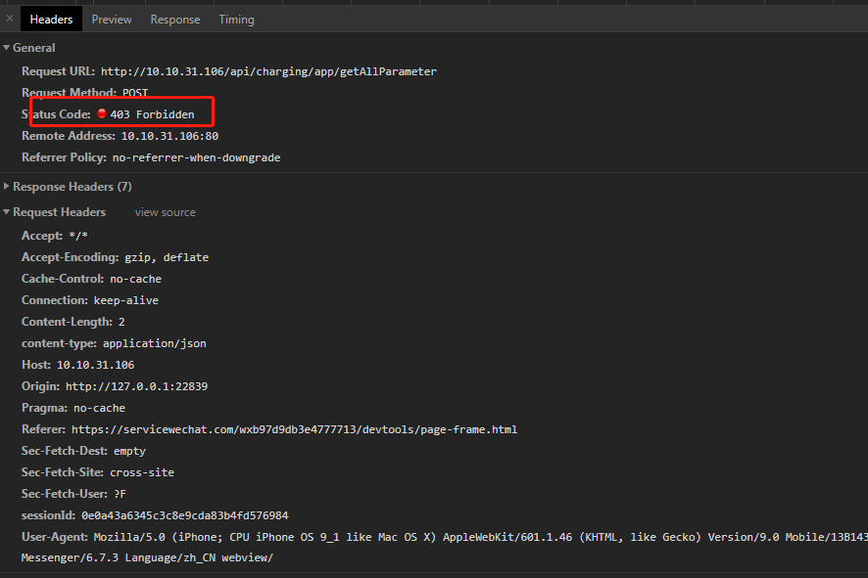Collapse the Request Headers section

click(7, 211)
